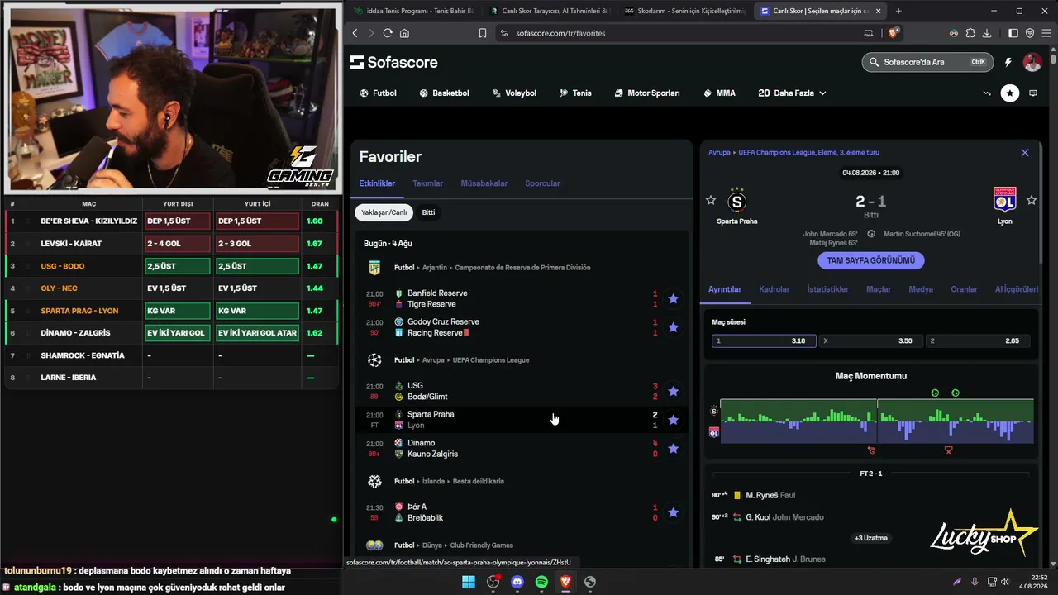
Task: Open Spotify from the taskbar
Action: (541, 582)
